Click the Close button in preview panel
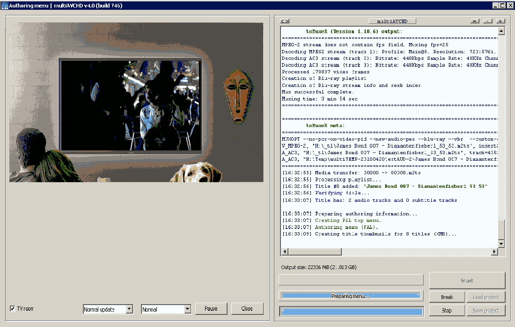Viewport: 515px width, 327px height. pos(247,309)
